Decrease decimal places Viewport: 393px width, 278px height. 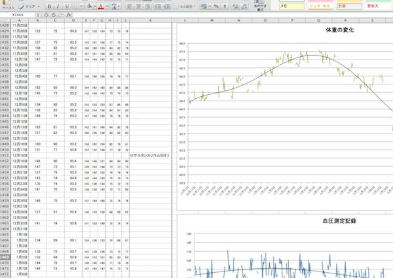[x=244, y=7]
